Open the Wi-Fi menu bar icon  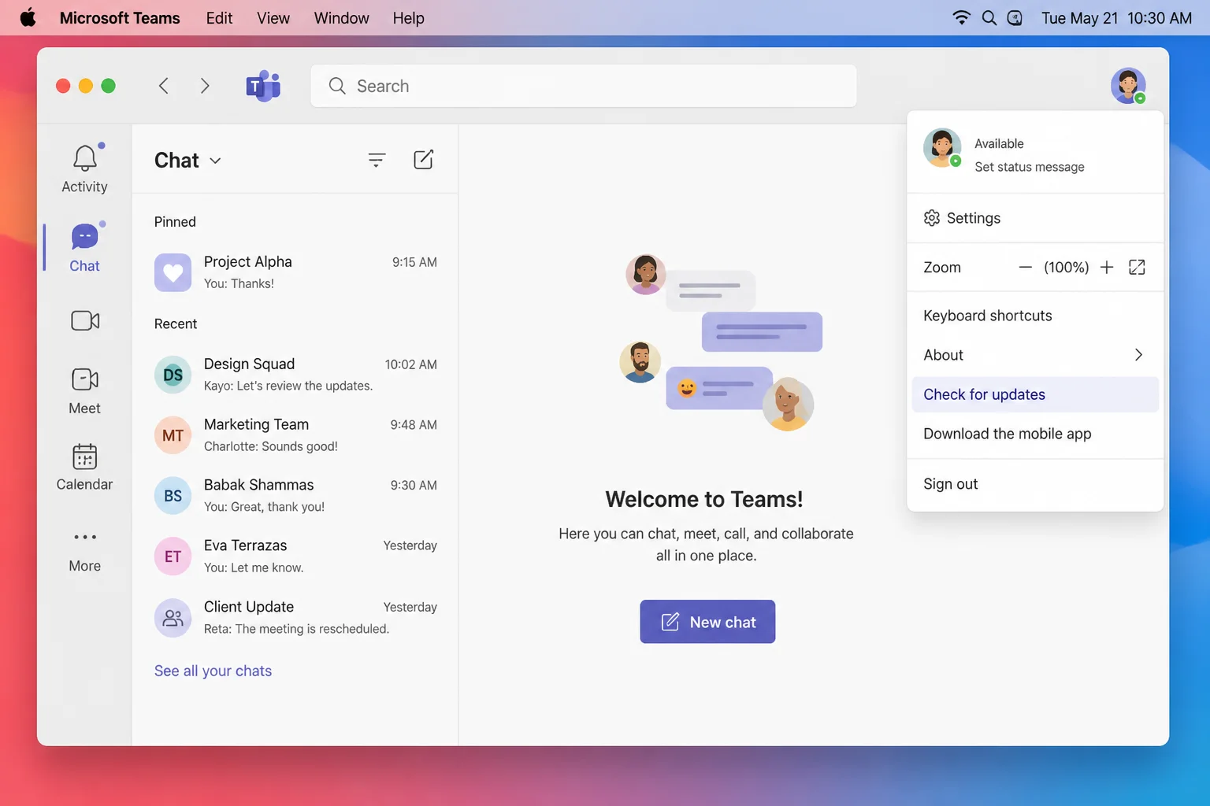tap(961, 18)
